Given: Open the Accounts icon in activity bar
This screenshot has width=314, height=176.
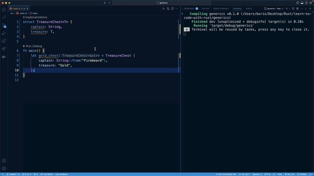Looking at the screenshot, I should 4,161.
